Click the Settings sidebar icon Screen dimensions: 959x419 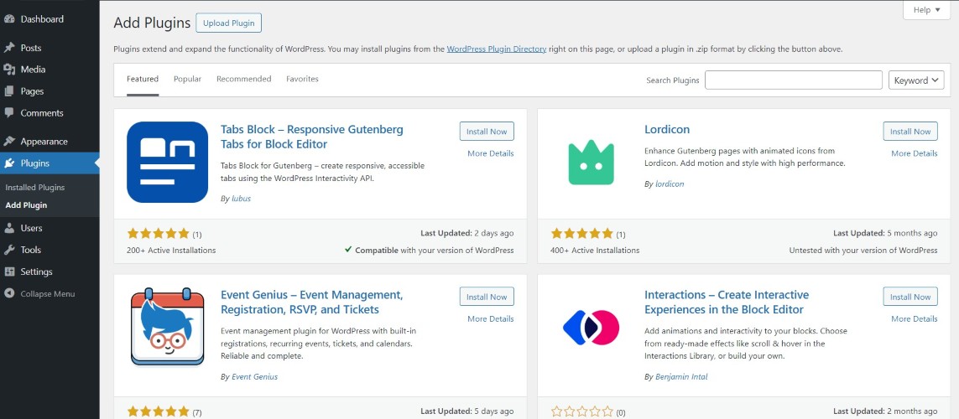click(9, 272)
